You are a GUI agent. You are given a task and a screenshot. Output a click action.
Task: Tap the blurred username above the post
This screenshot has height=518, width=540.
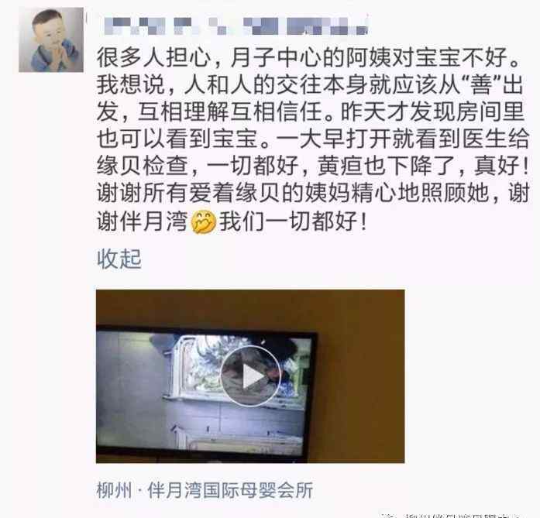236,26
